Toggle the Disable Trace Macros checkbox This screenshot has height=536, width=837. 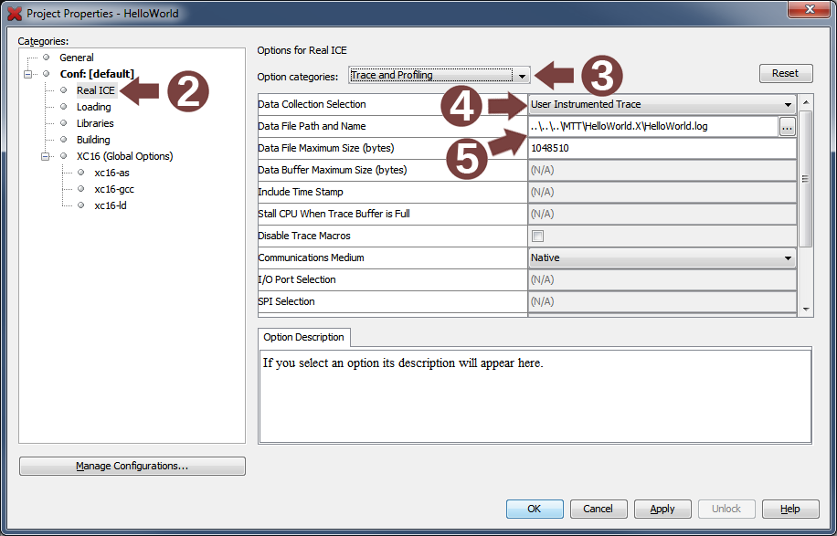[x=537, y=236]
